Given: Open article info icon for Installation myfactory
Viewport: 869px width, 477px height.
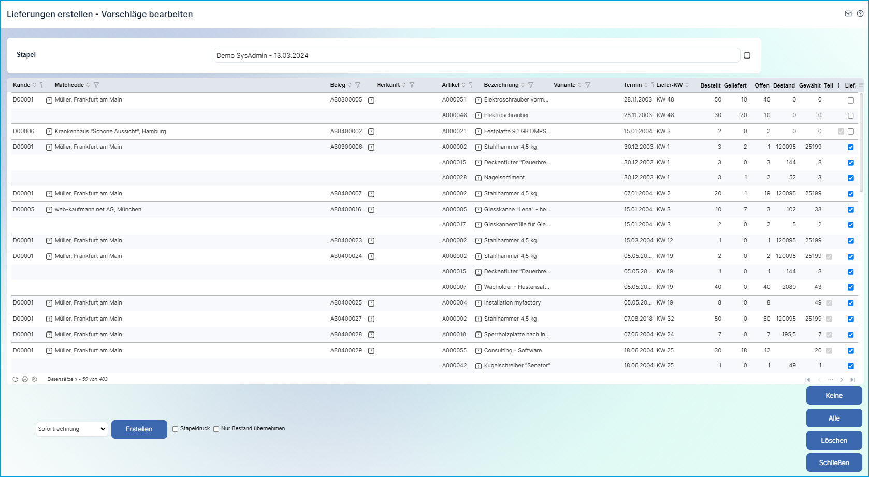Looking at the screenshot, I should pyautogui.click(x=479, y=303).
